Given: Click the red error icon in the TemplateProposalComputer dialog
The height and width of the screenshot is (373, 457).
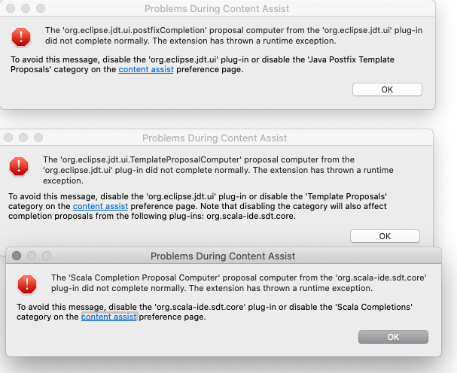Looking at the screenshot, I should click(x=19, y=166).
